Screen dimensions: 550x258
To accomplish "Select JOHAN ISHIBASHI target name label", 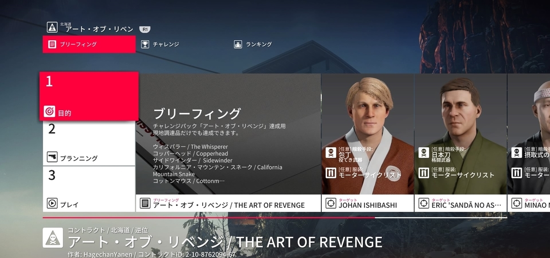I will [368, 205].
